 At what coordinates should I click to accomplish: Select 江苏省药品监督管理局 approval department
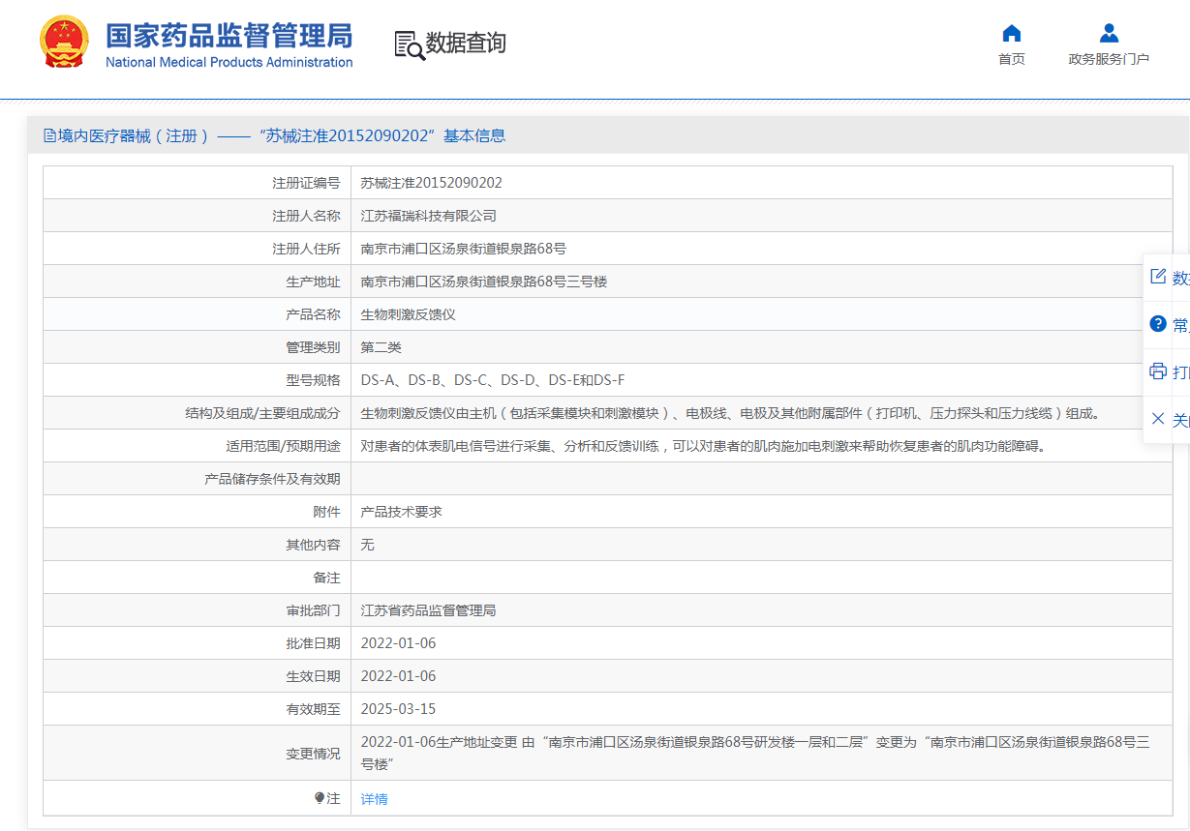point(429,610)
